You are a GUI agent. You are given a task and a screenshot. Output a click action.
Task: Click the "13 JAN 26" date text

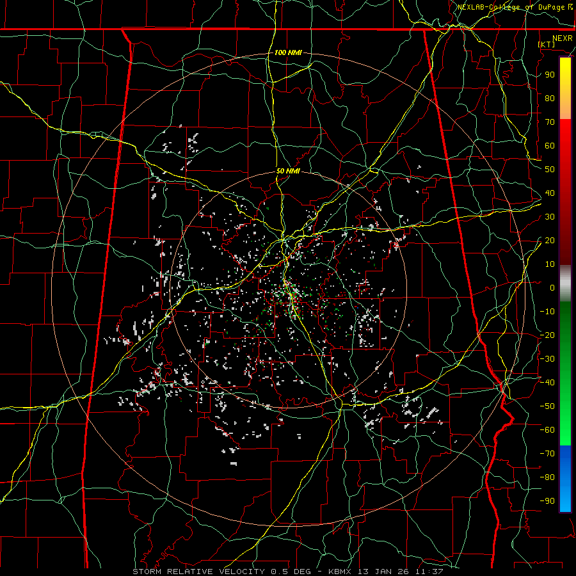383,572
